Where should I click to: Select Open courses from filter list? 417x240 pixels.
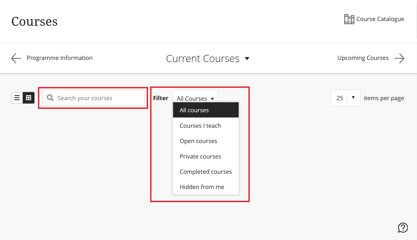198,141
